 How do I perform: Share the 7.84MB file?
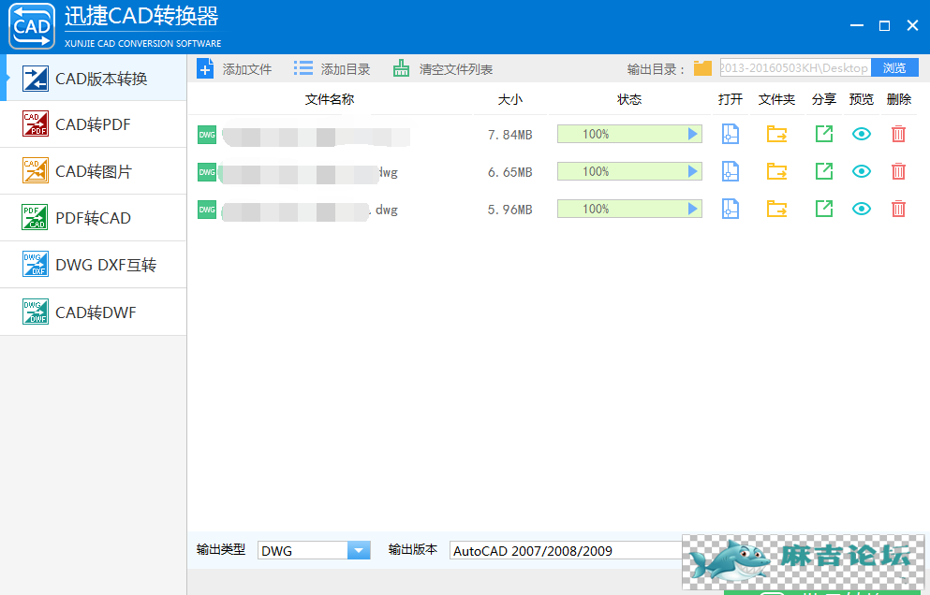coord(824,134)
